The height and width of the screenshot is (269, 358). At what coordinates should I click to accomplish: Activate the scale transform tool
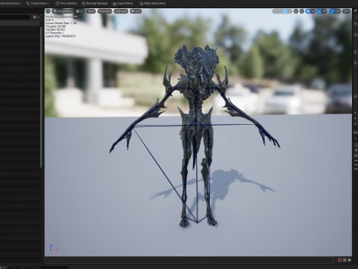tap(289, 11)
